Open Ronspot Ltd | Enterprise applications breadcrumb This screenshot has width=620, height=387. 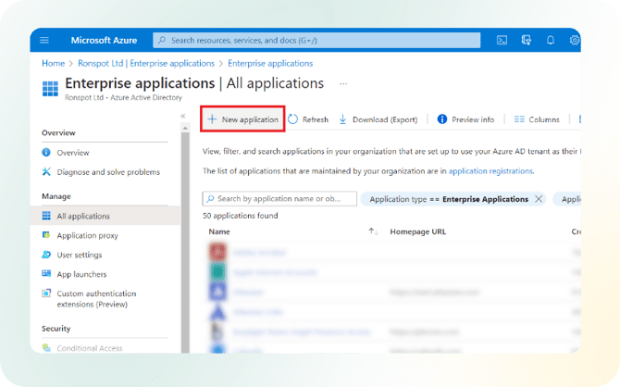(146, 63)
